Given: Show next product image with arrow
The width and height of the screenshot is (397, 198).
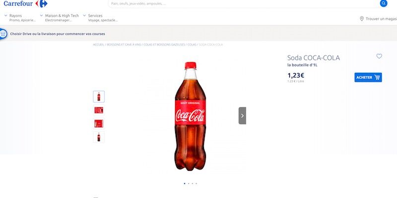Looking at the screenshot, I should pos(242,116).
